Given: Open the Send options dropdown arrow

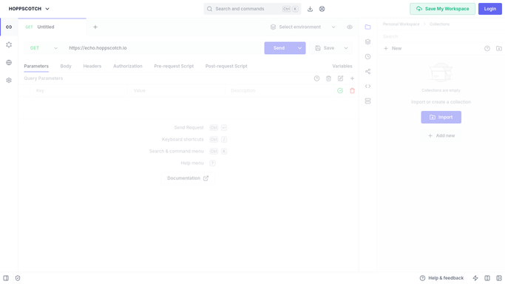Looking at the screenshot, I should pos(300,48).
